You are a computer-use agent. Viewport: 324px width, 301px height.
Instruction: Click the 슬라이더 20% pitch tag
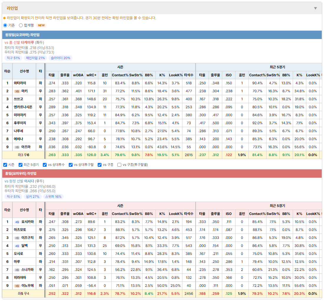tap(60, 58)
